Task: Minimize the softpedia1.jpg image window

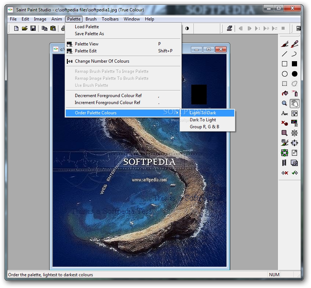Action: pos(196,49)
